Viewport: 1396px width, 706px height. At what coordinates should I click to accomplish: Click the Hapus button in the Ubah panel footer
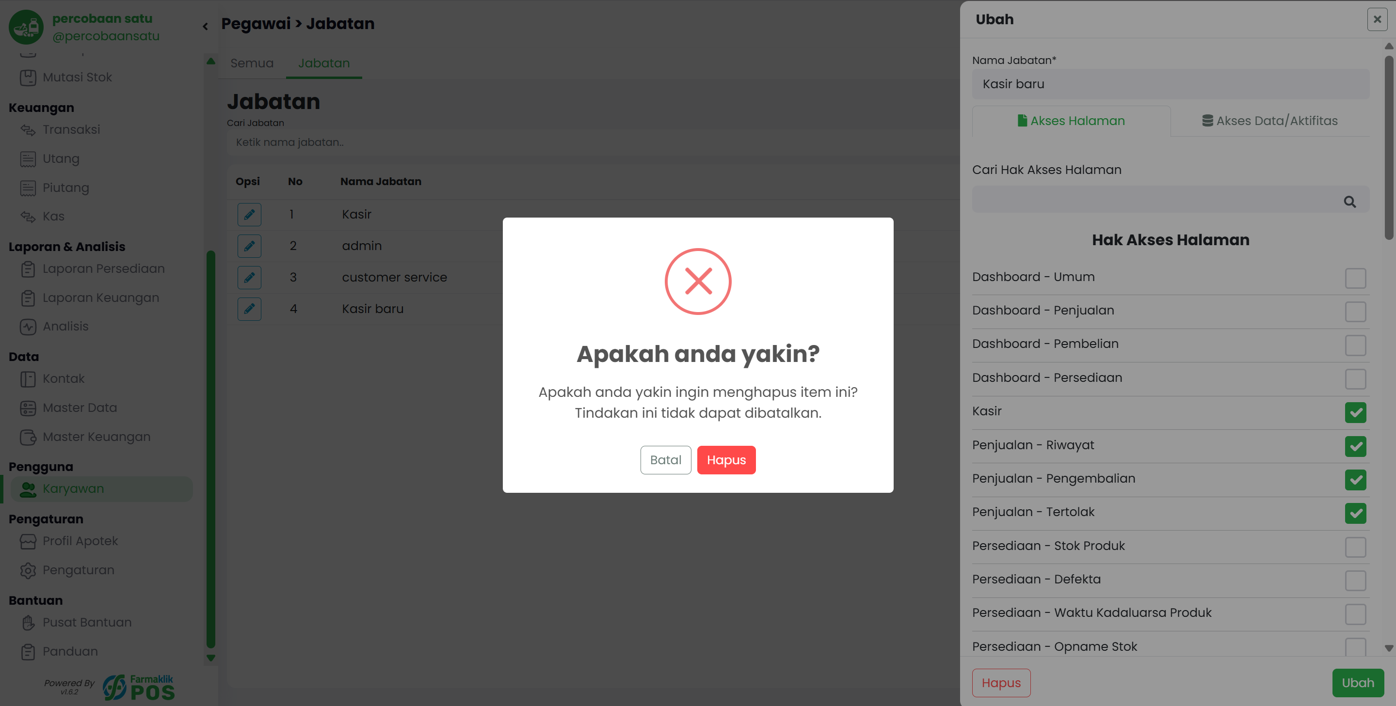pos(1001,683)
